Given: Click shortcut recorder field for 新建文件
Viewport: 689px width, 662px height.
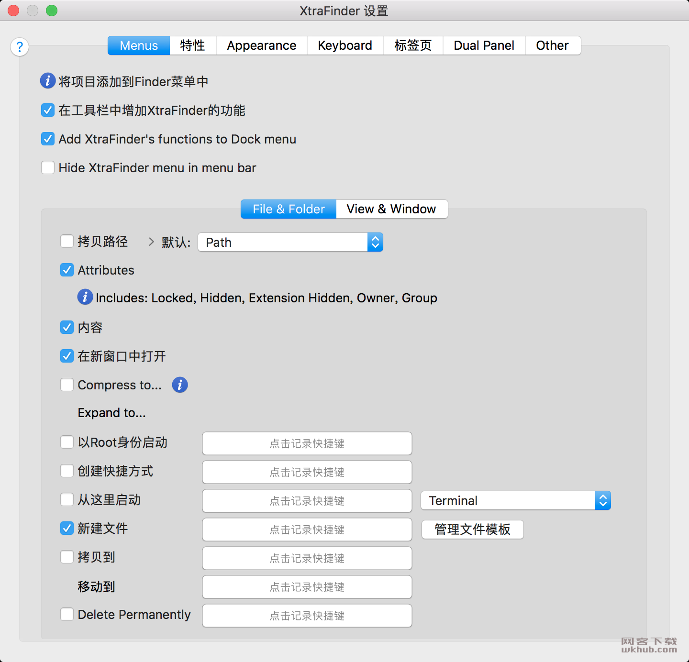Looking at the screenshot, I should (307, 530).
